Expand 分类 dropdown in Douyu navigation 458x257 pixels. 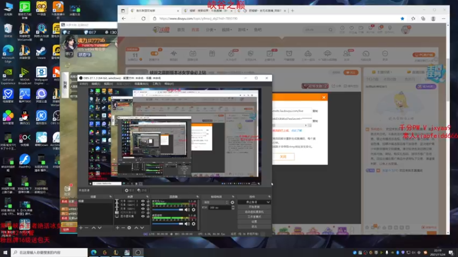click(x=211, y=30)
